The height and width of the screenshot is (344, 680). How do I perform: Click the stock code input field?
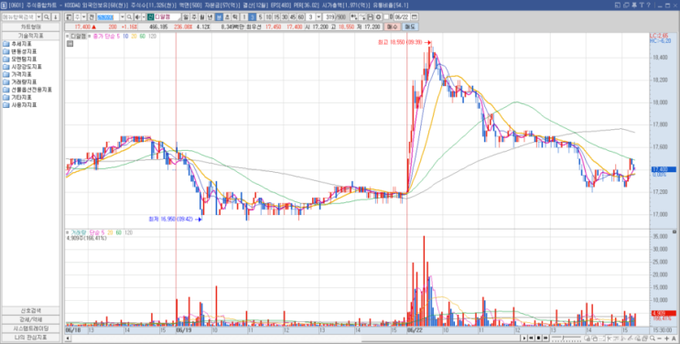pos(108,16)
